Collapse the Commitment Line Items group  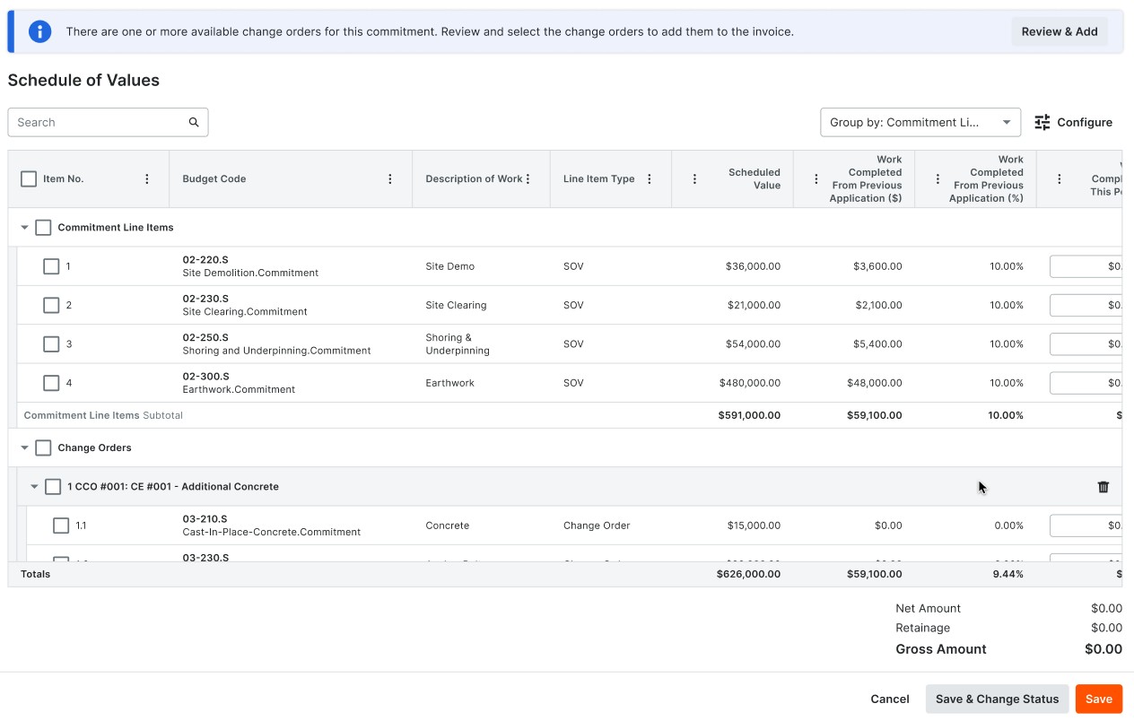coord(25,228)
